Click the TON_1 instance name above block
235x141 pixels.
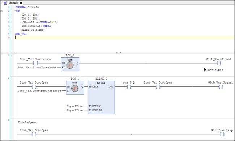[74, 79]
